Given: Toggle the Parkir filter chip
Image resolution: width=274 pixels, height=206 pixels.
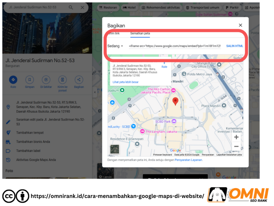Looking at the screenshot, I should pos(232,8).
